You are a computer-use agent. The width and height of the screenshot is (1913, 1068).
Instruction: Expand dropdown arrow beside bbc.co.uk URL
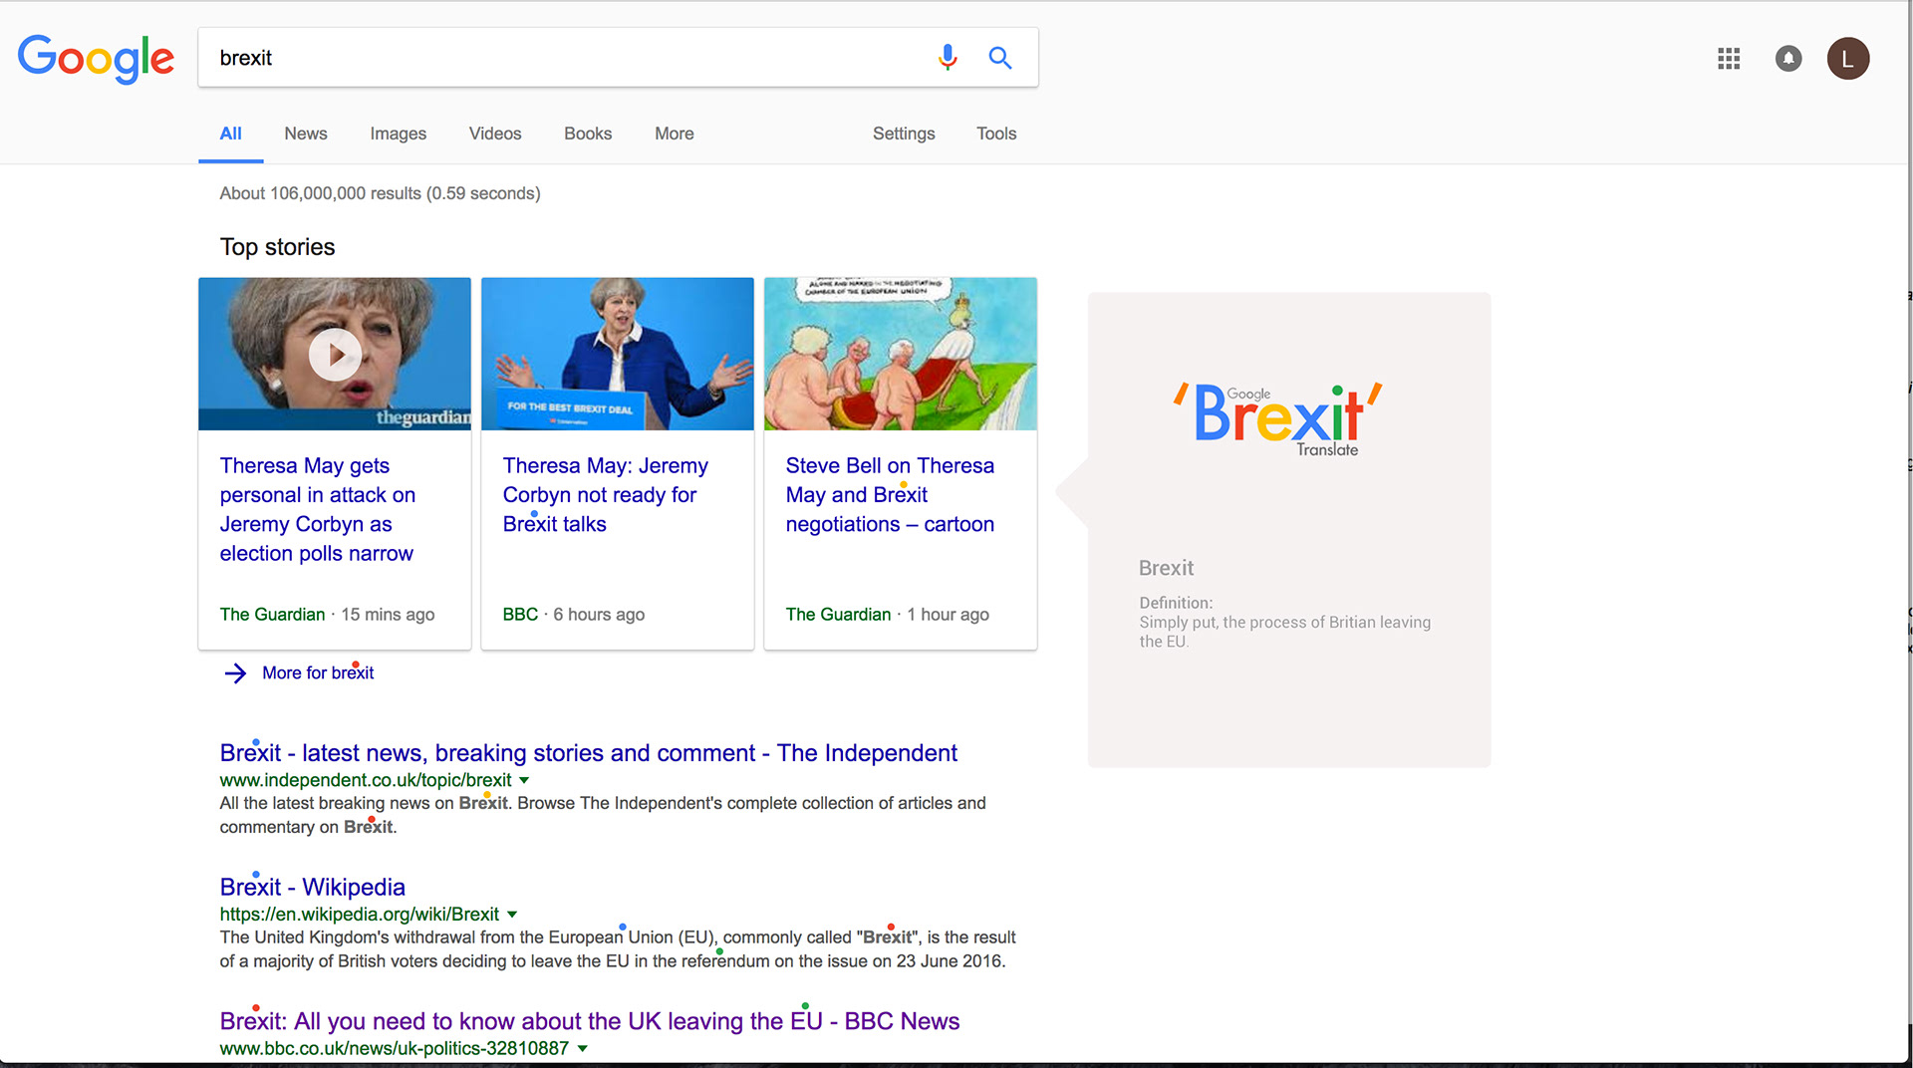point(583,1048)
